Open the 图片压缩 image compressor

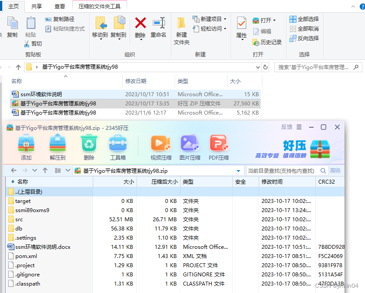tap(189, 146)
